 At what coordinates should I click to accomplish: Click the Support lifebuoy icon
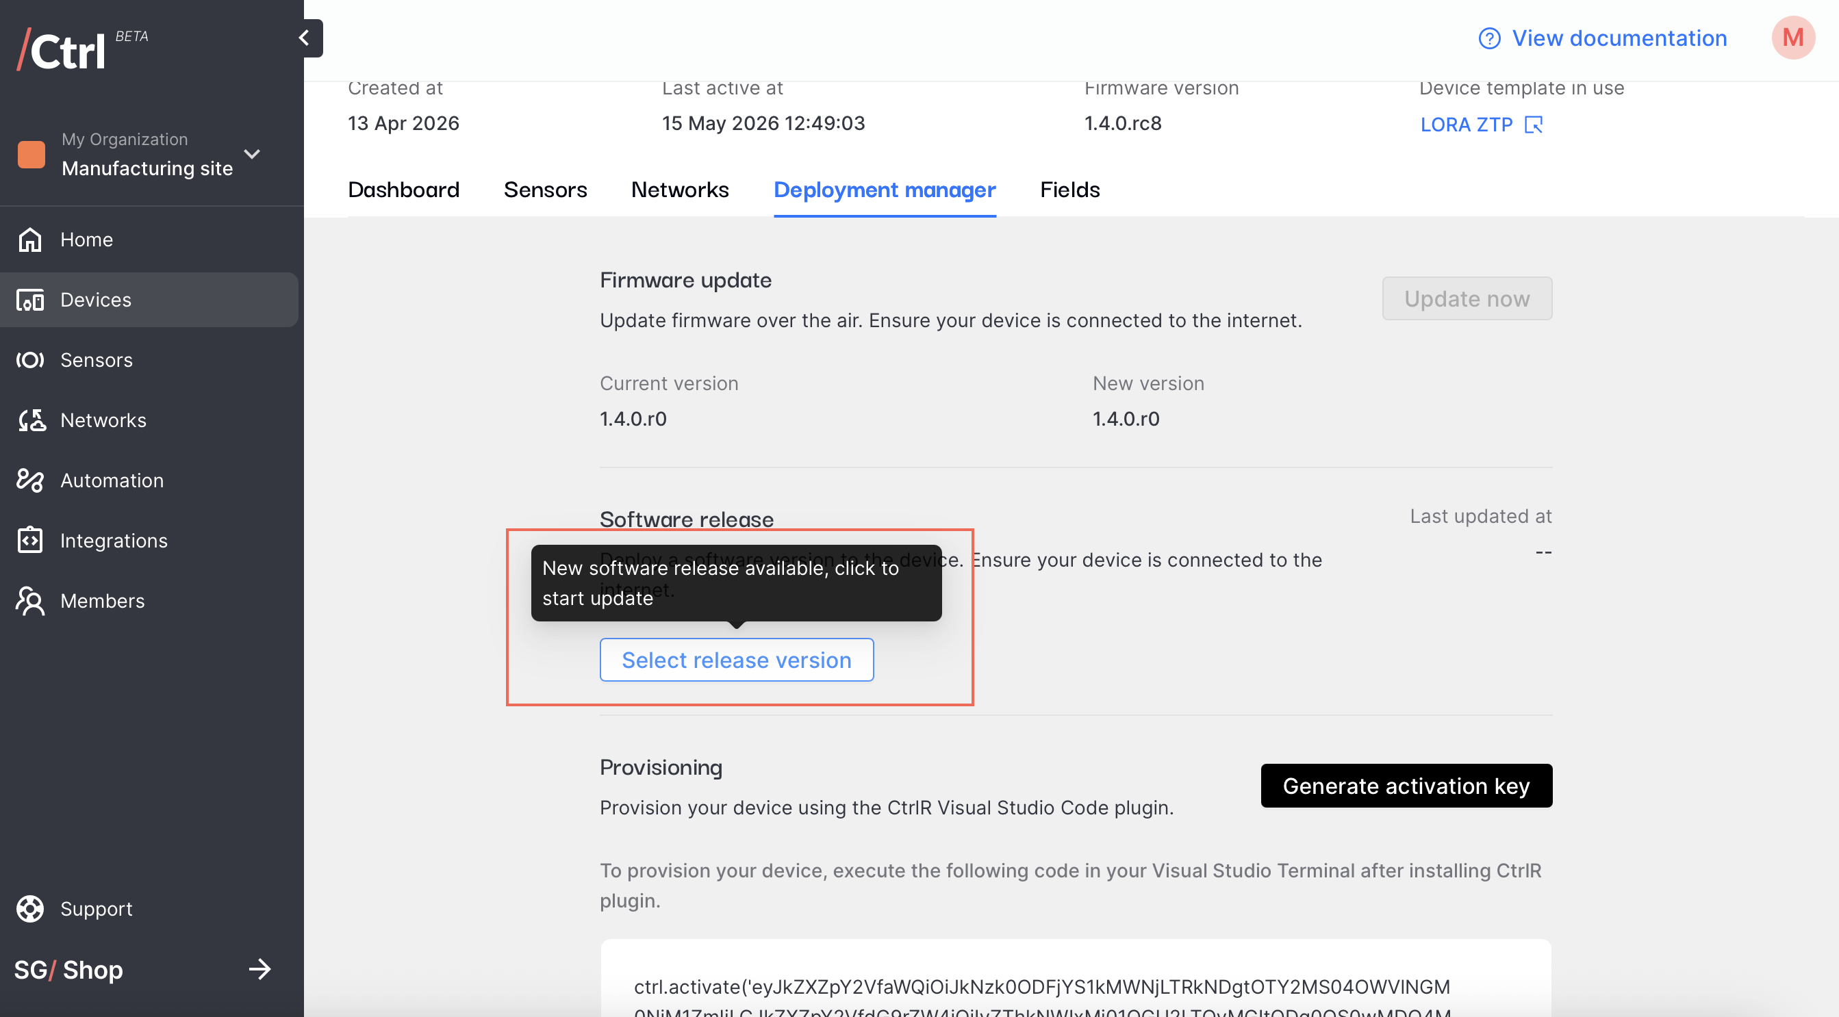point(30,908)
